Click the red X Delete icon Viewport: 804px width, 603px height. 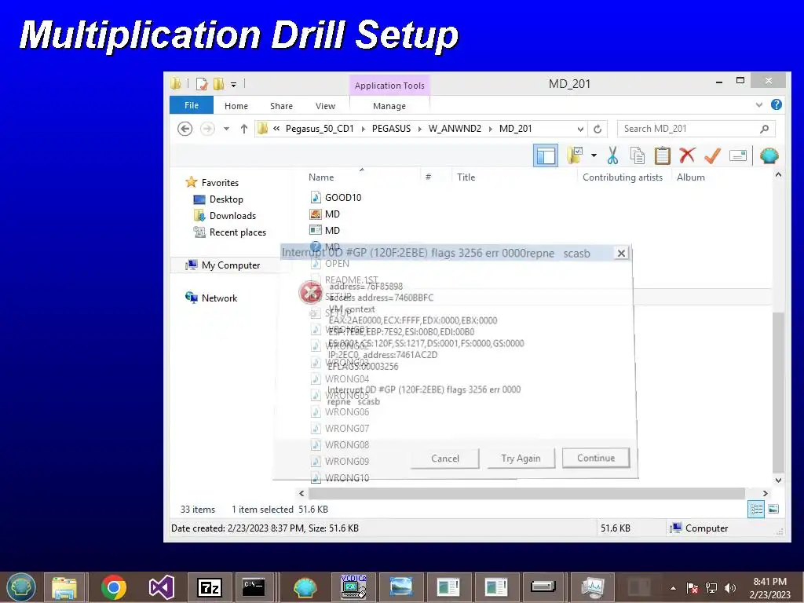coord(687,155)
